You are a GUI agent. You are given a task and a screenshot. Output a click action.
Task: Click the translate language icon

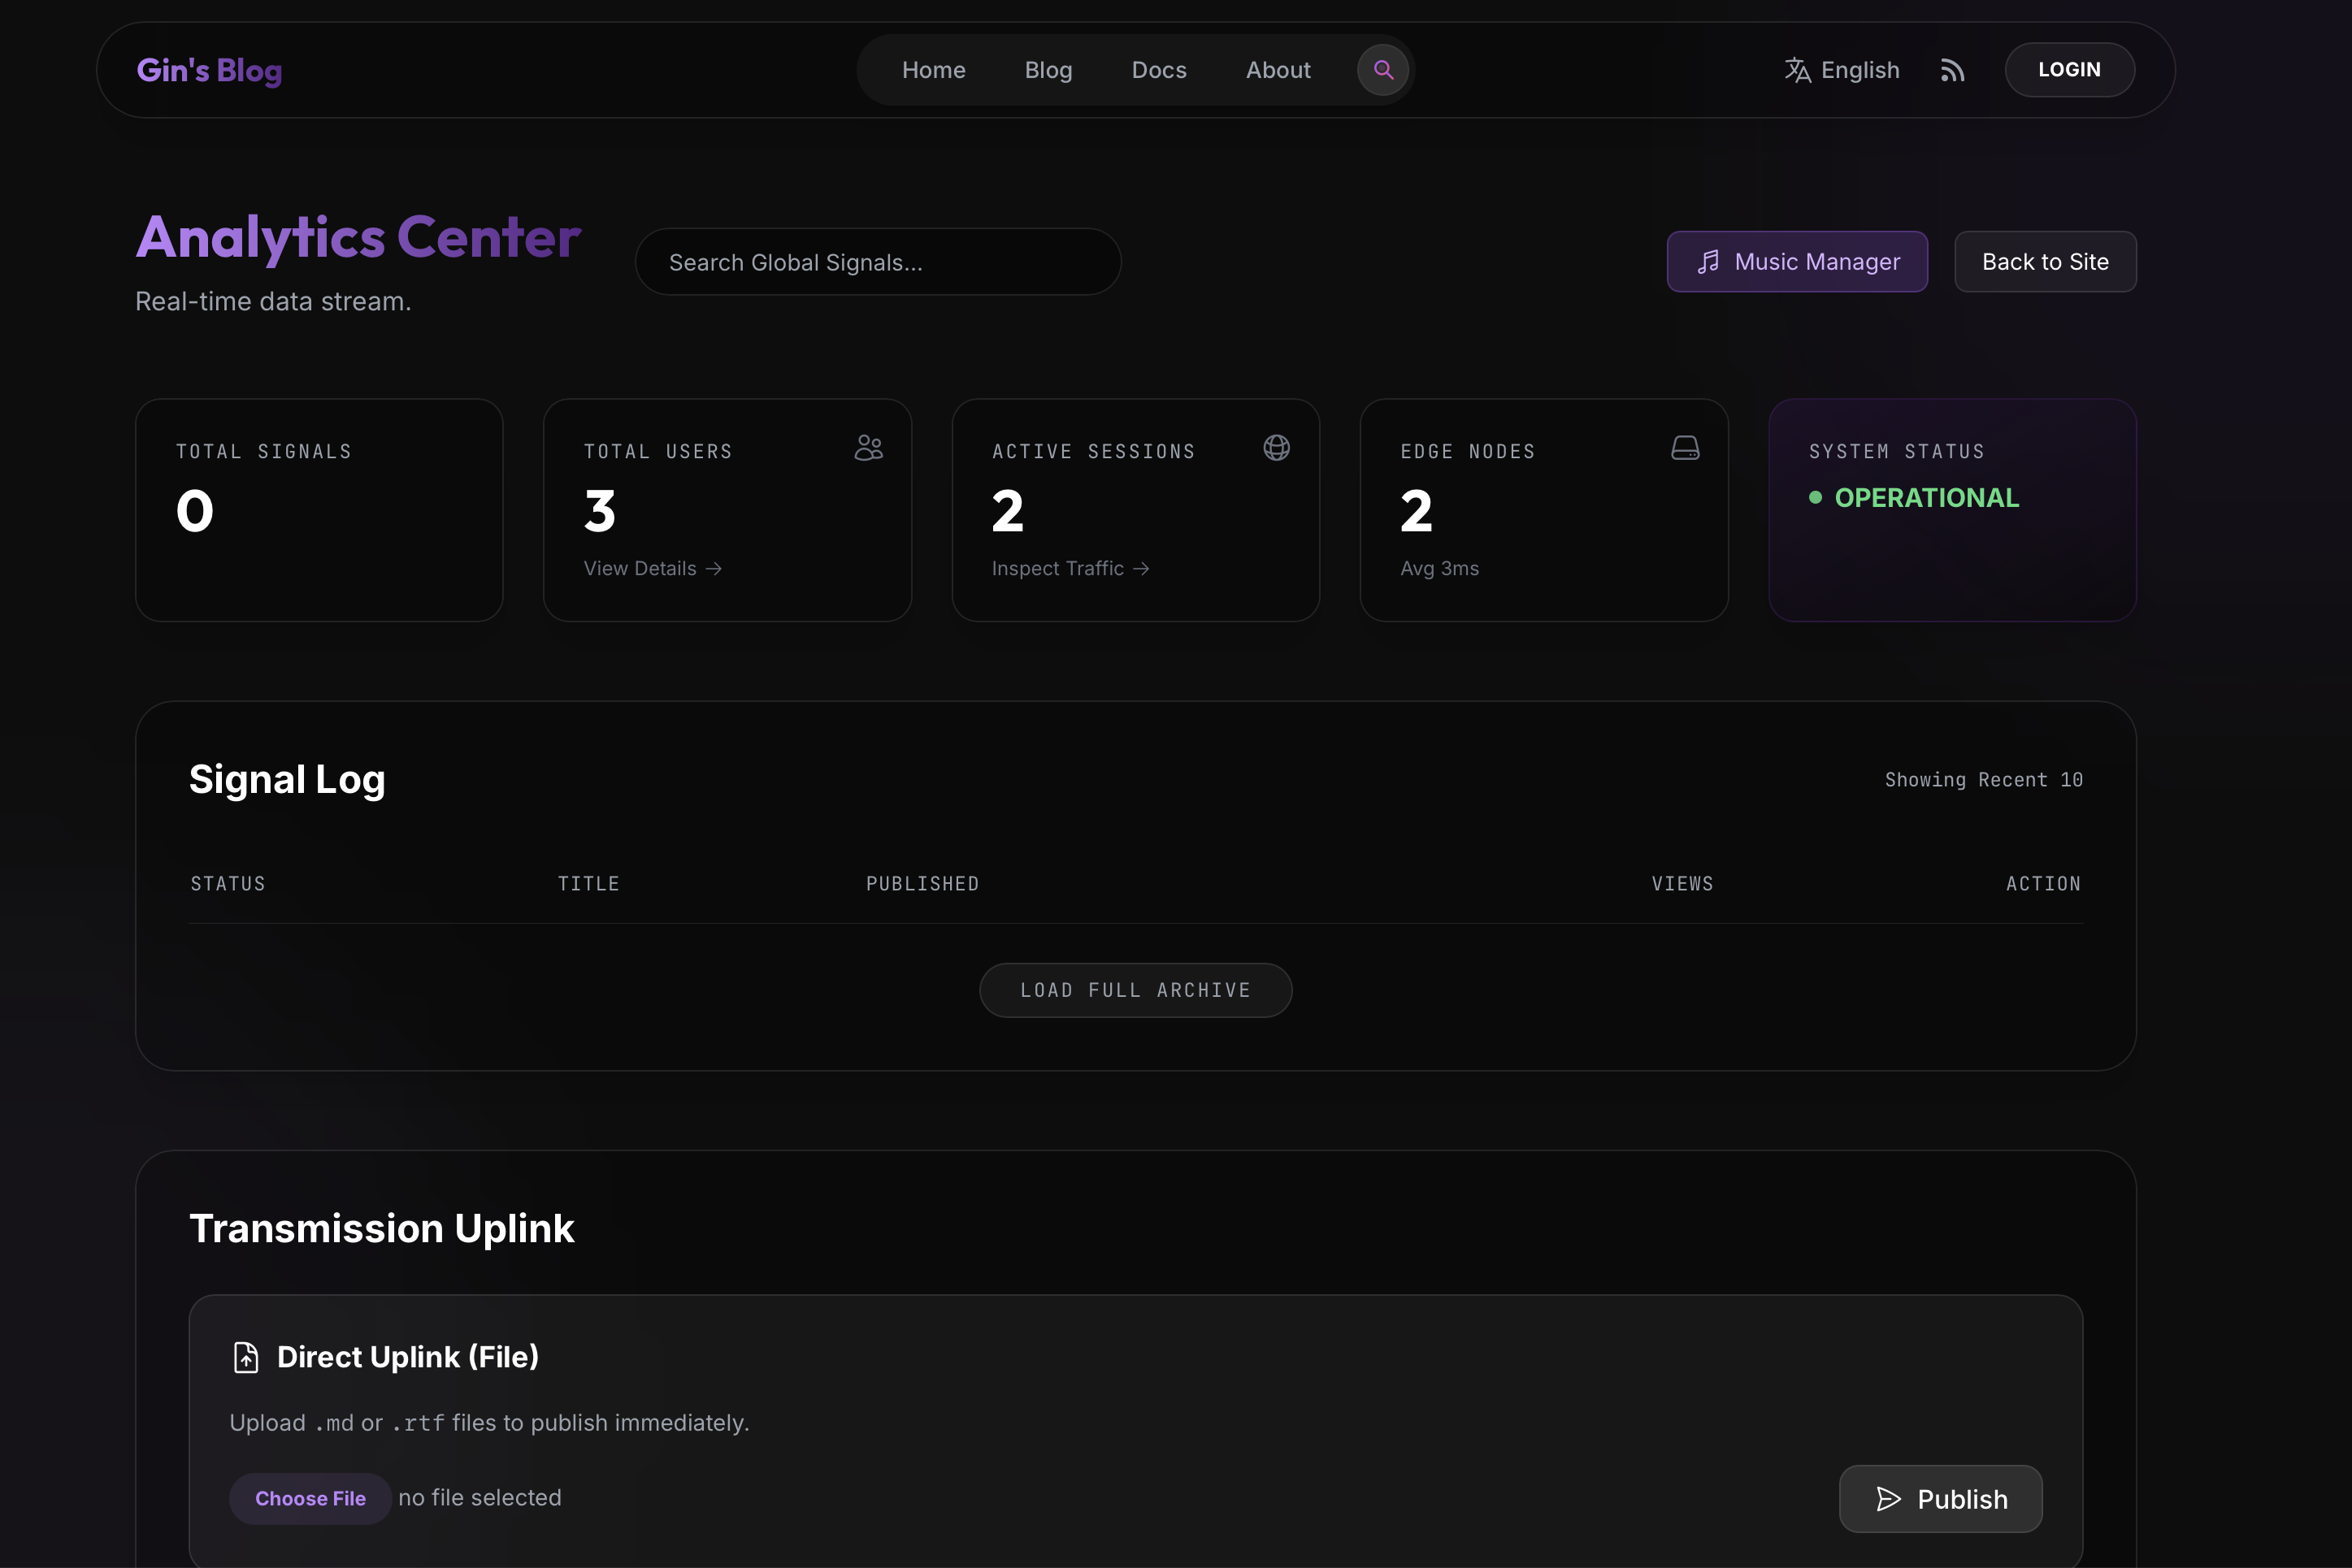tap(1797, 70)
